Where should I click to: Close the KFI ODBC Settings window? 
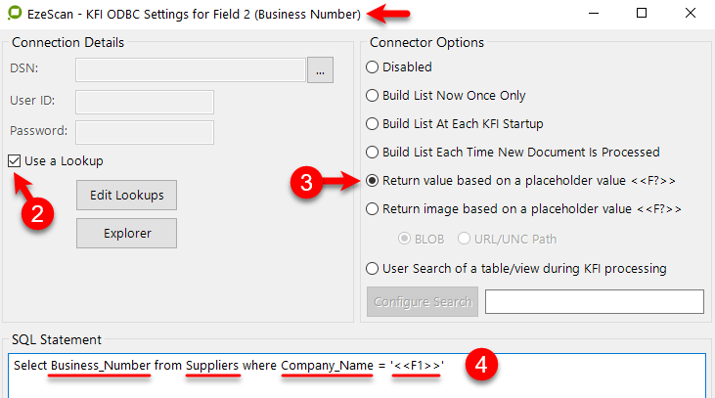(x=688, y=14)
